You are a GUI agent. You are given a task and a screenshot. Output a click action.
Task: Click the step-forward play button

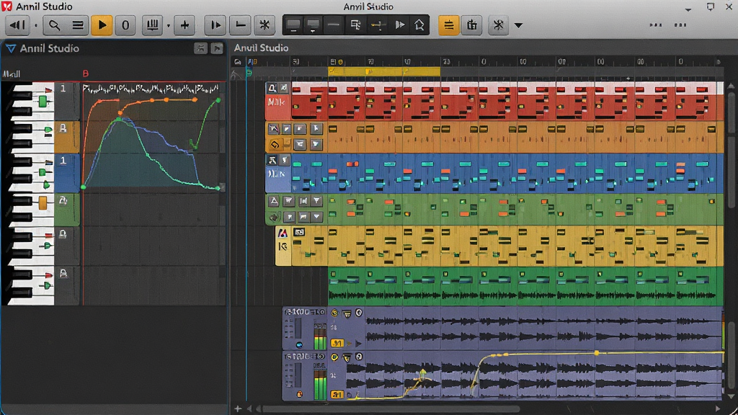click(x=216, y=25)
